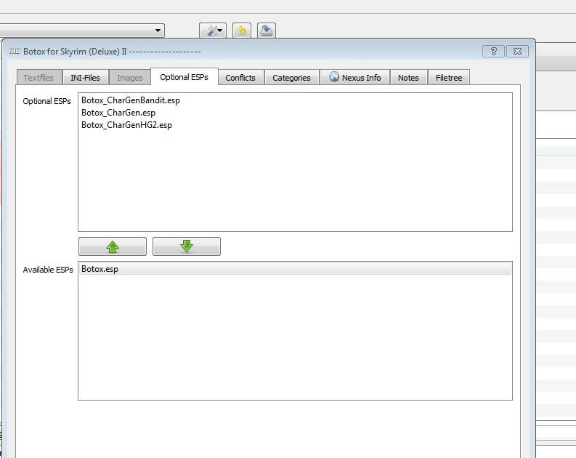Close the Botox for Skyrim dialog
Viewport: 576px width, 458px height.
(x=517, y=51)
